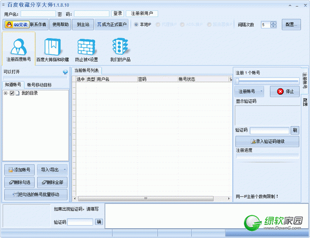Open the 配置... button
This screenshot has height=238, width=310.
click(291, 24)
